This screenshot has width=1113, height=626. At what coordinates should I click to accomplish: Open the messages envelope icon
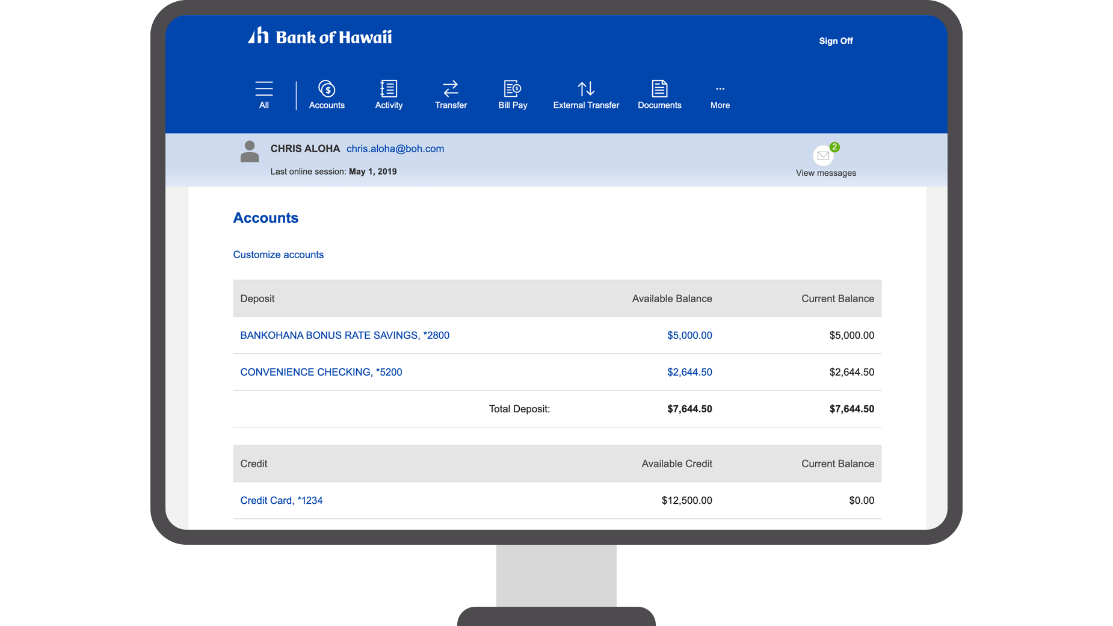pyautogui.click(x=823, y=156)
